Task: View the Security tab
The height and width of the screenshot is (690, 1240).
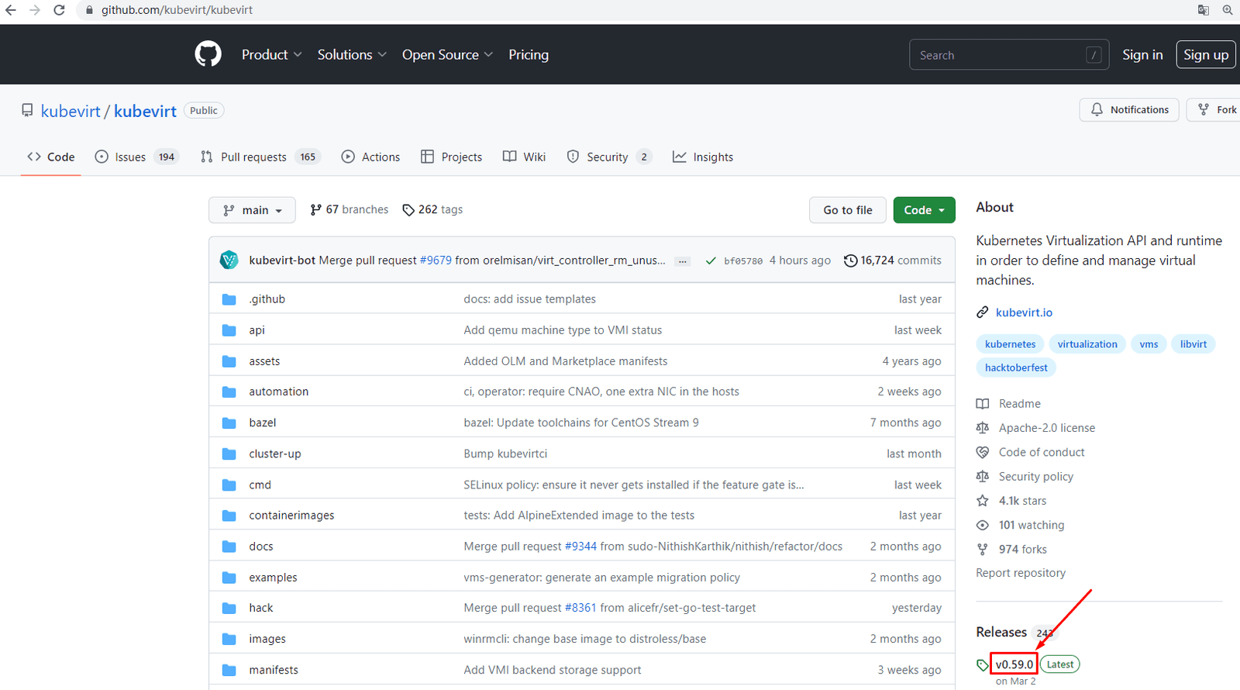Action: [609, 157]
